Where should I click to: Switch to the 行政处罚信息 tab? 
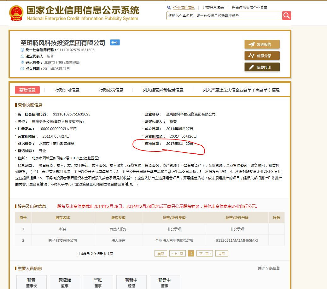click(x=111, y=90)
